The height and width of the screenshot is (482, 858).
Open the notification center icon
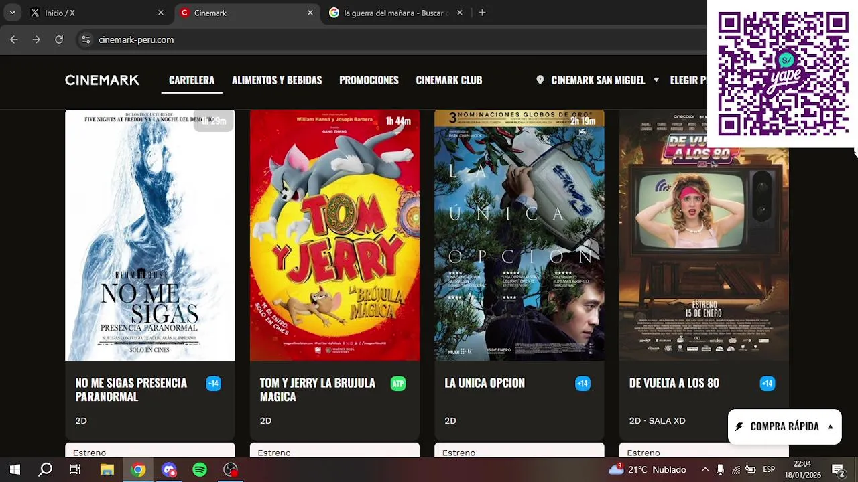tap(838, 469)
